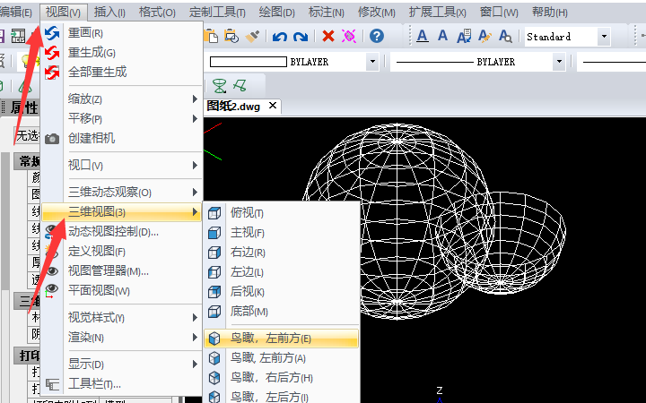Open the BYLAYER dropdown with rectangle swatch
646x403 pixels.
click(372, 62)
